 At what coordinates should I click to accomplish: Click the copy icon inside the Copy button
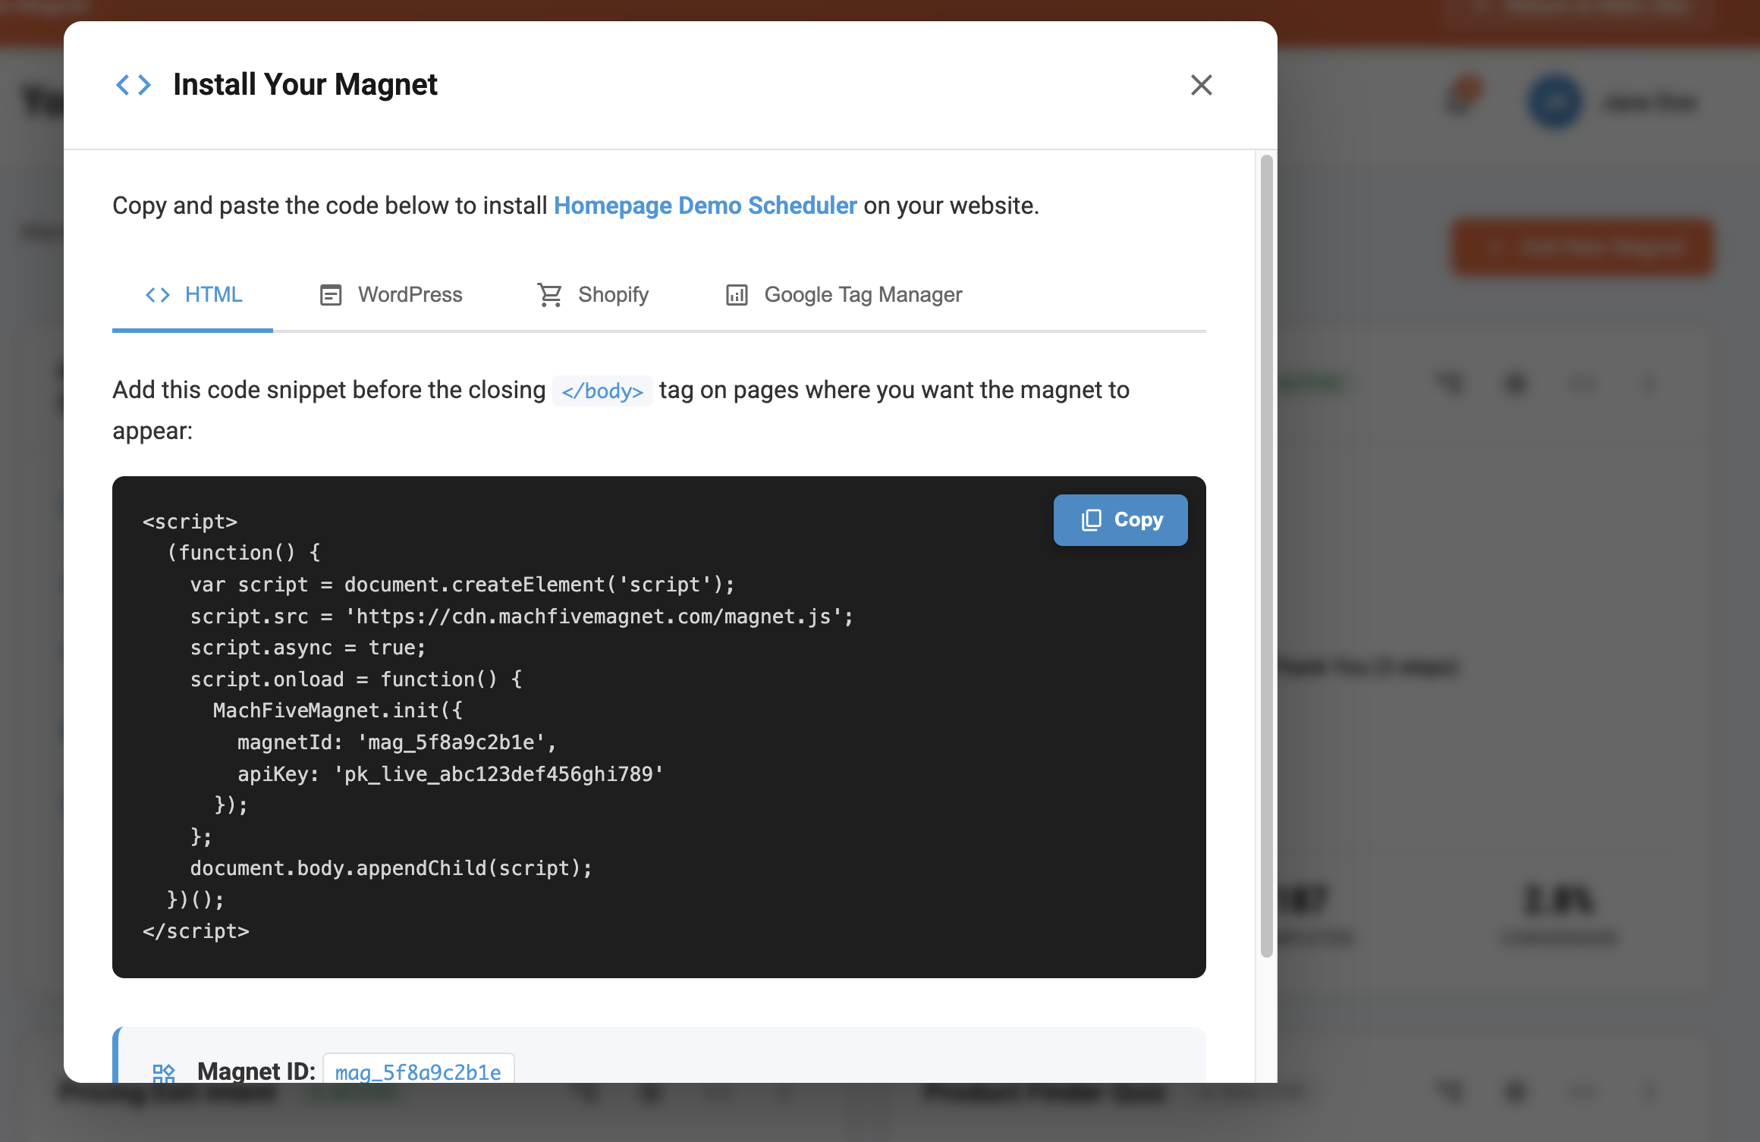(1091, 519)
